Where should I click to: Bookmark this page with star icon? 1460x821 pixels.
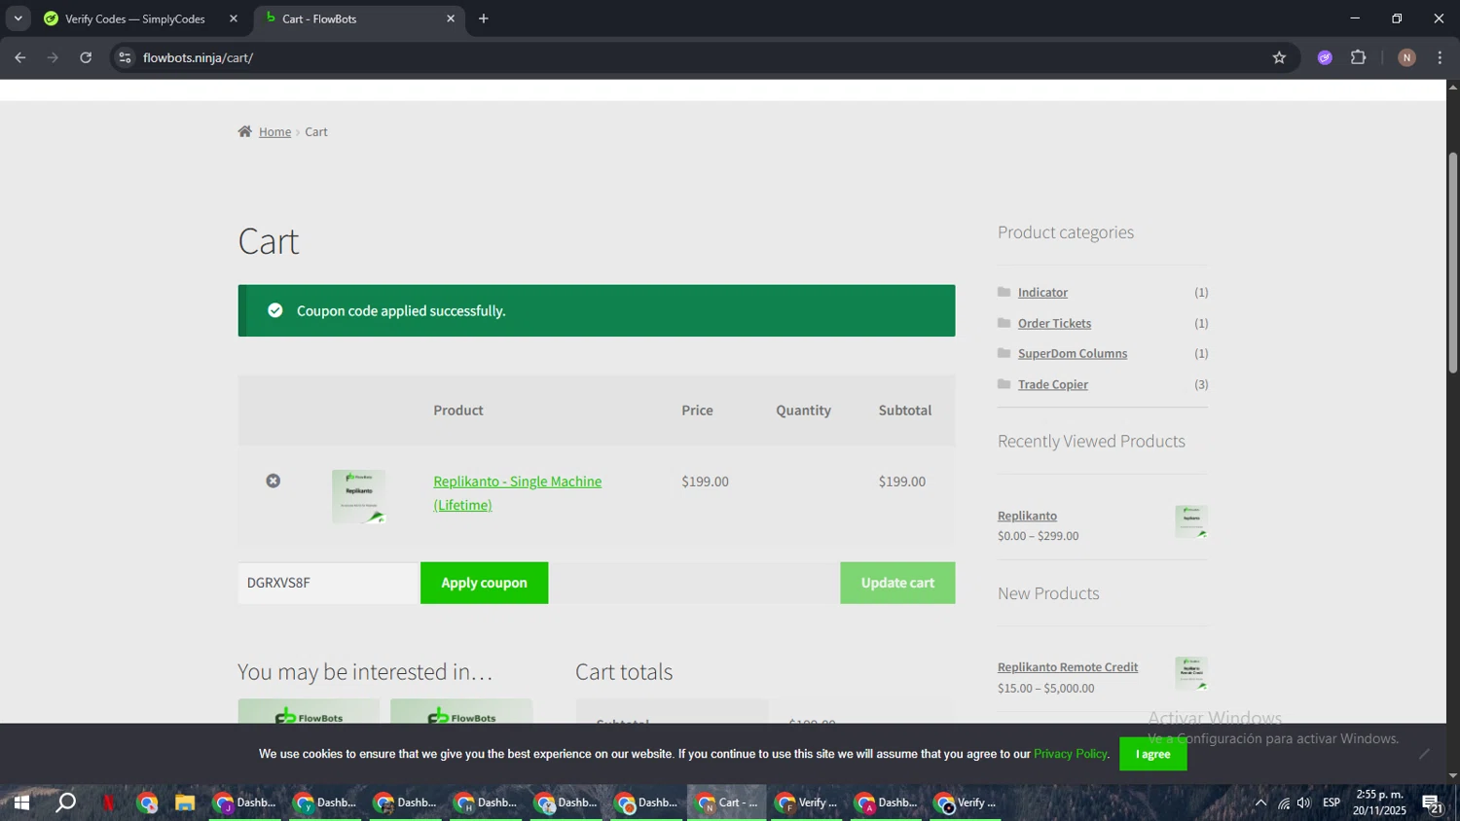tap(1279, 57)
